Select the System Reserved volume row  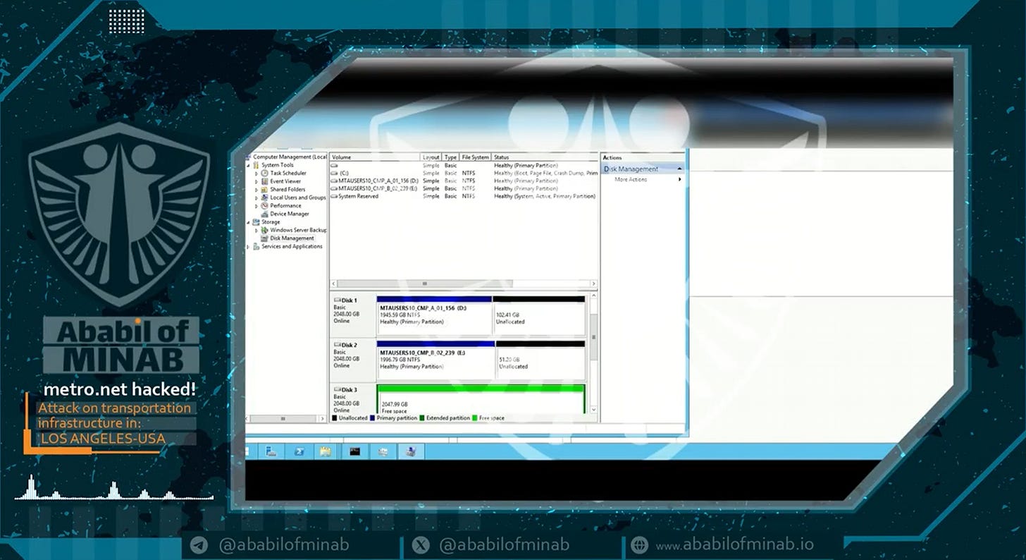click(x=464, y=196)
